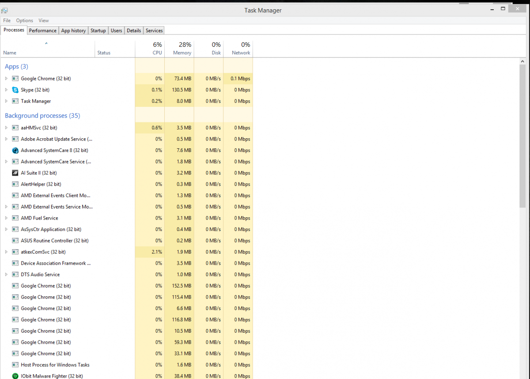Select Google Chrome using 115.4 MB
Image resolution: width=530 pixels, height=379 pixels.
click(127, 297)
